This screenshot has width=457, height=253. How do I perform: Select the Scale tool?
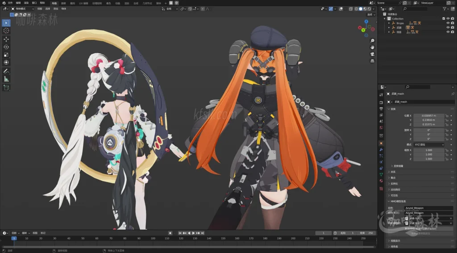(x=6, y=55)
